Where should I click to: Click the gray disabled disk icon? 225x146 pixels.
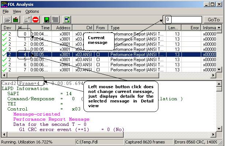point(55,19)
